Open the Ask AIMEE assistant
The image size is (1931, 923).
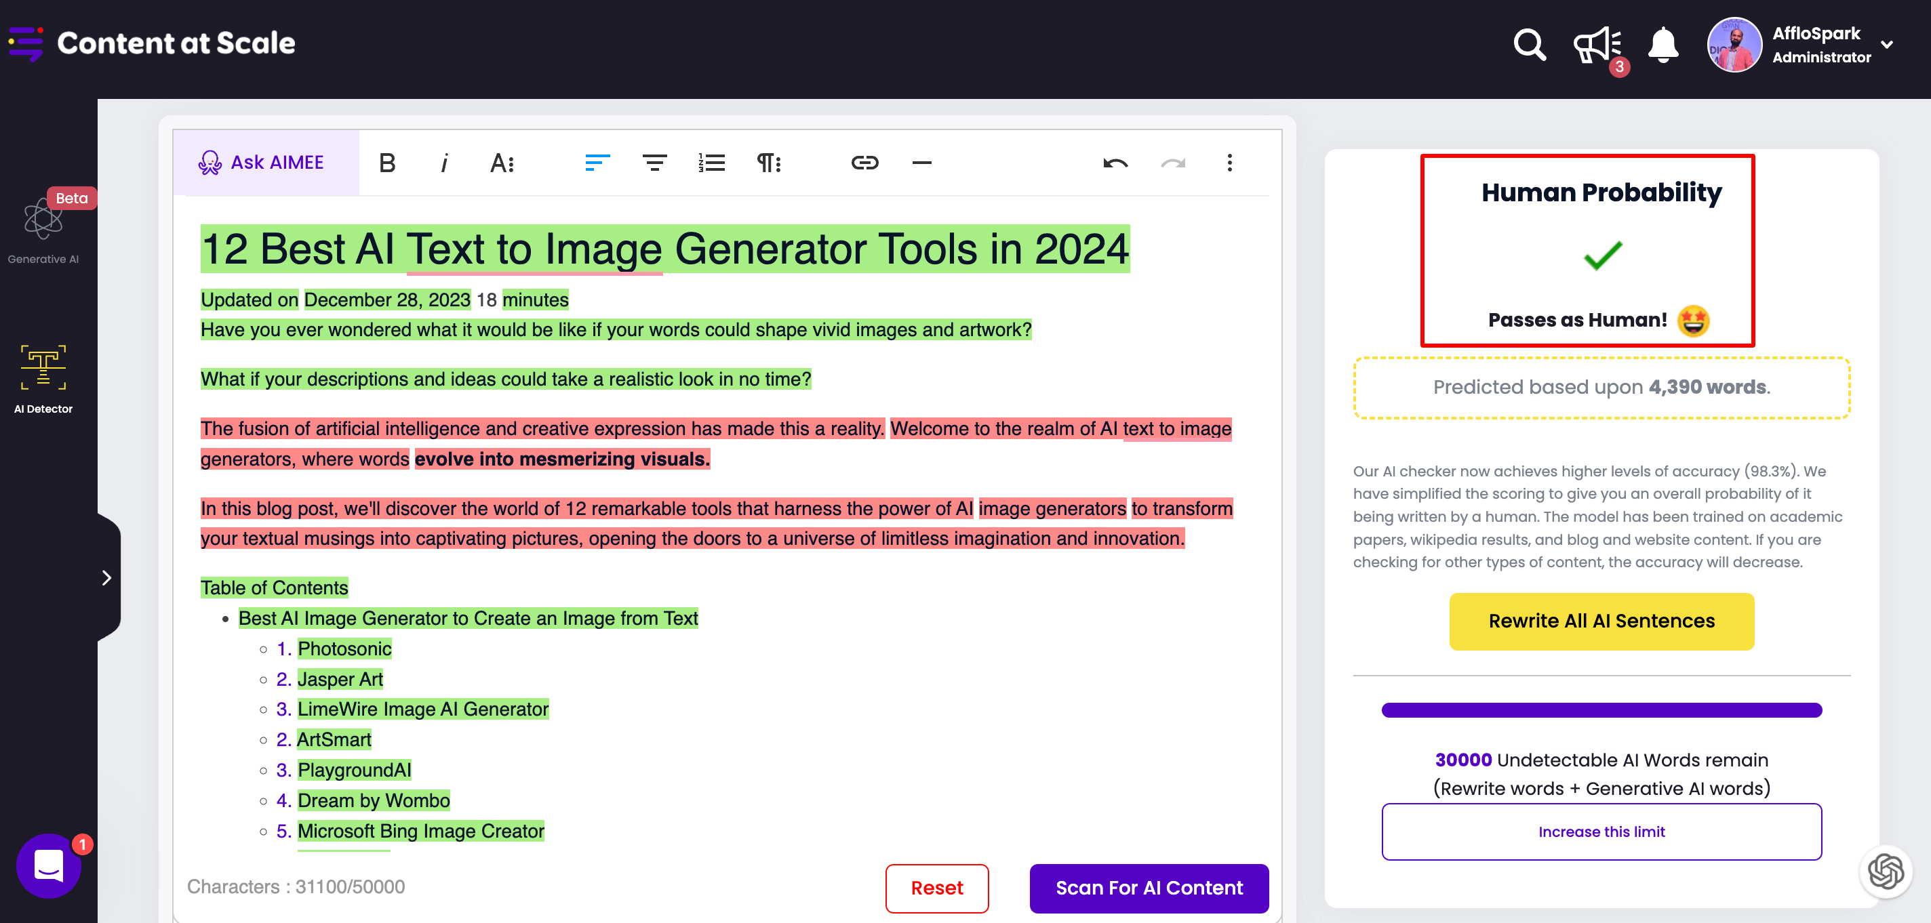point(262,163)
